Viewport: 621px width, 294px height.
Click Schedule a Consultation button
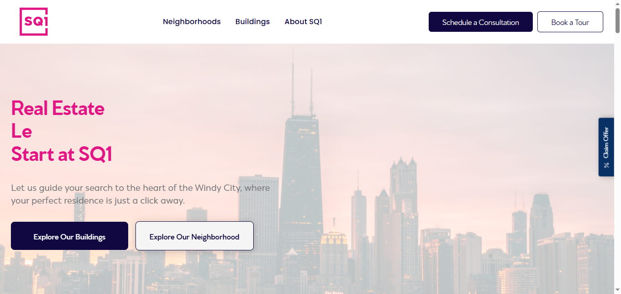(x=481, y=22)
